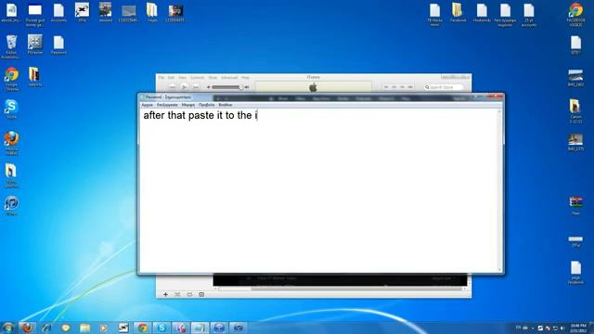Click the iTunes add playlist plus button
Screen dimensions: 594x334
click(165, 294)
